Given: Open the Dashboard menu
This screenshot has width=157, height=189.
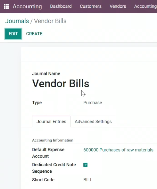Looking at the screenshot, I should [61, 6].
